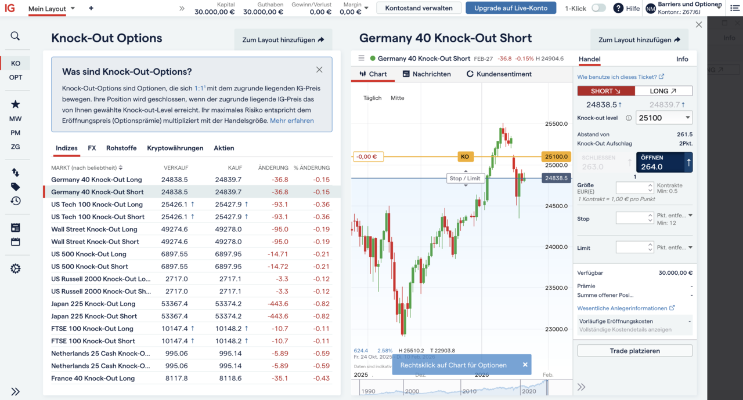Open the Mein Layout dropdown
This screenshot has width=743, height=400.
click(49, 9)
